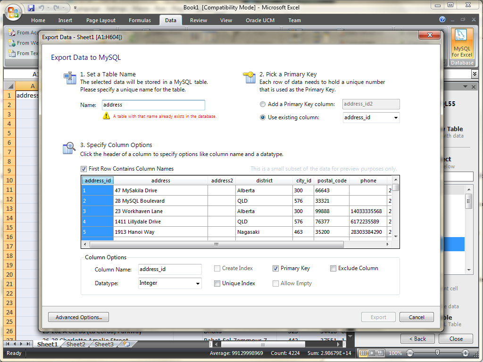The height and width of the screenshot is (362, 483).
Task: Click the Advanced Options button
Action: coord(79,317)
